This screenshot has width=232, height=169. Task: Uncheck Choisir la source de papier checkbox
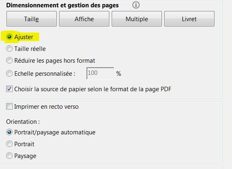9,89
